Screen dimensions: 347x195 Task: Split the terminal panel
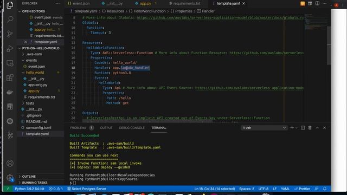tap(303, 128)
